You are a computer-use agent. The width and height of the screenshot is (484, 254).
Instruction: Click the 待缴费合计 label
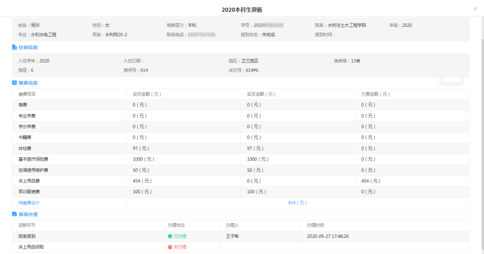point(29,203)
